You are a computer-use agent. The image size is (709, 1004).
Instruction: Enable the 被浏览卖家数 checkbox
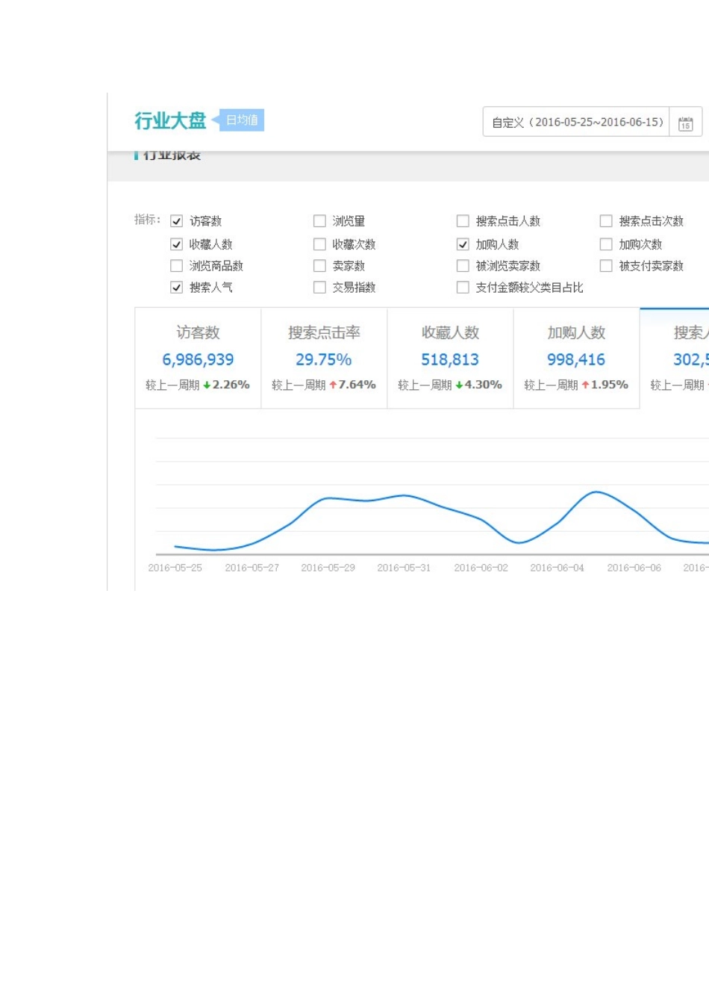(463, 266)
